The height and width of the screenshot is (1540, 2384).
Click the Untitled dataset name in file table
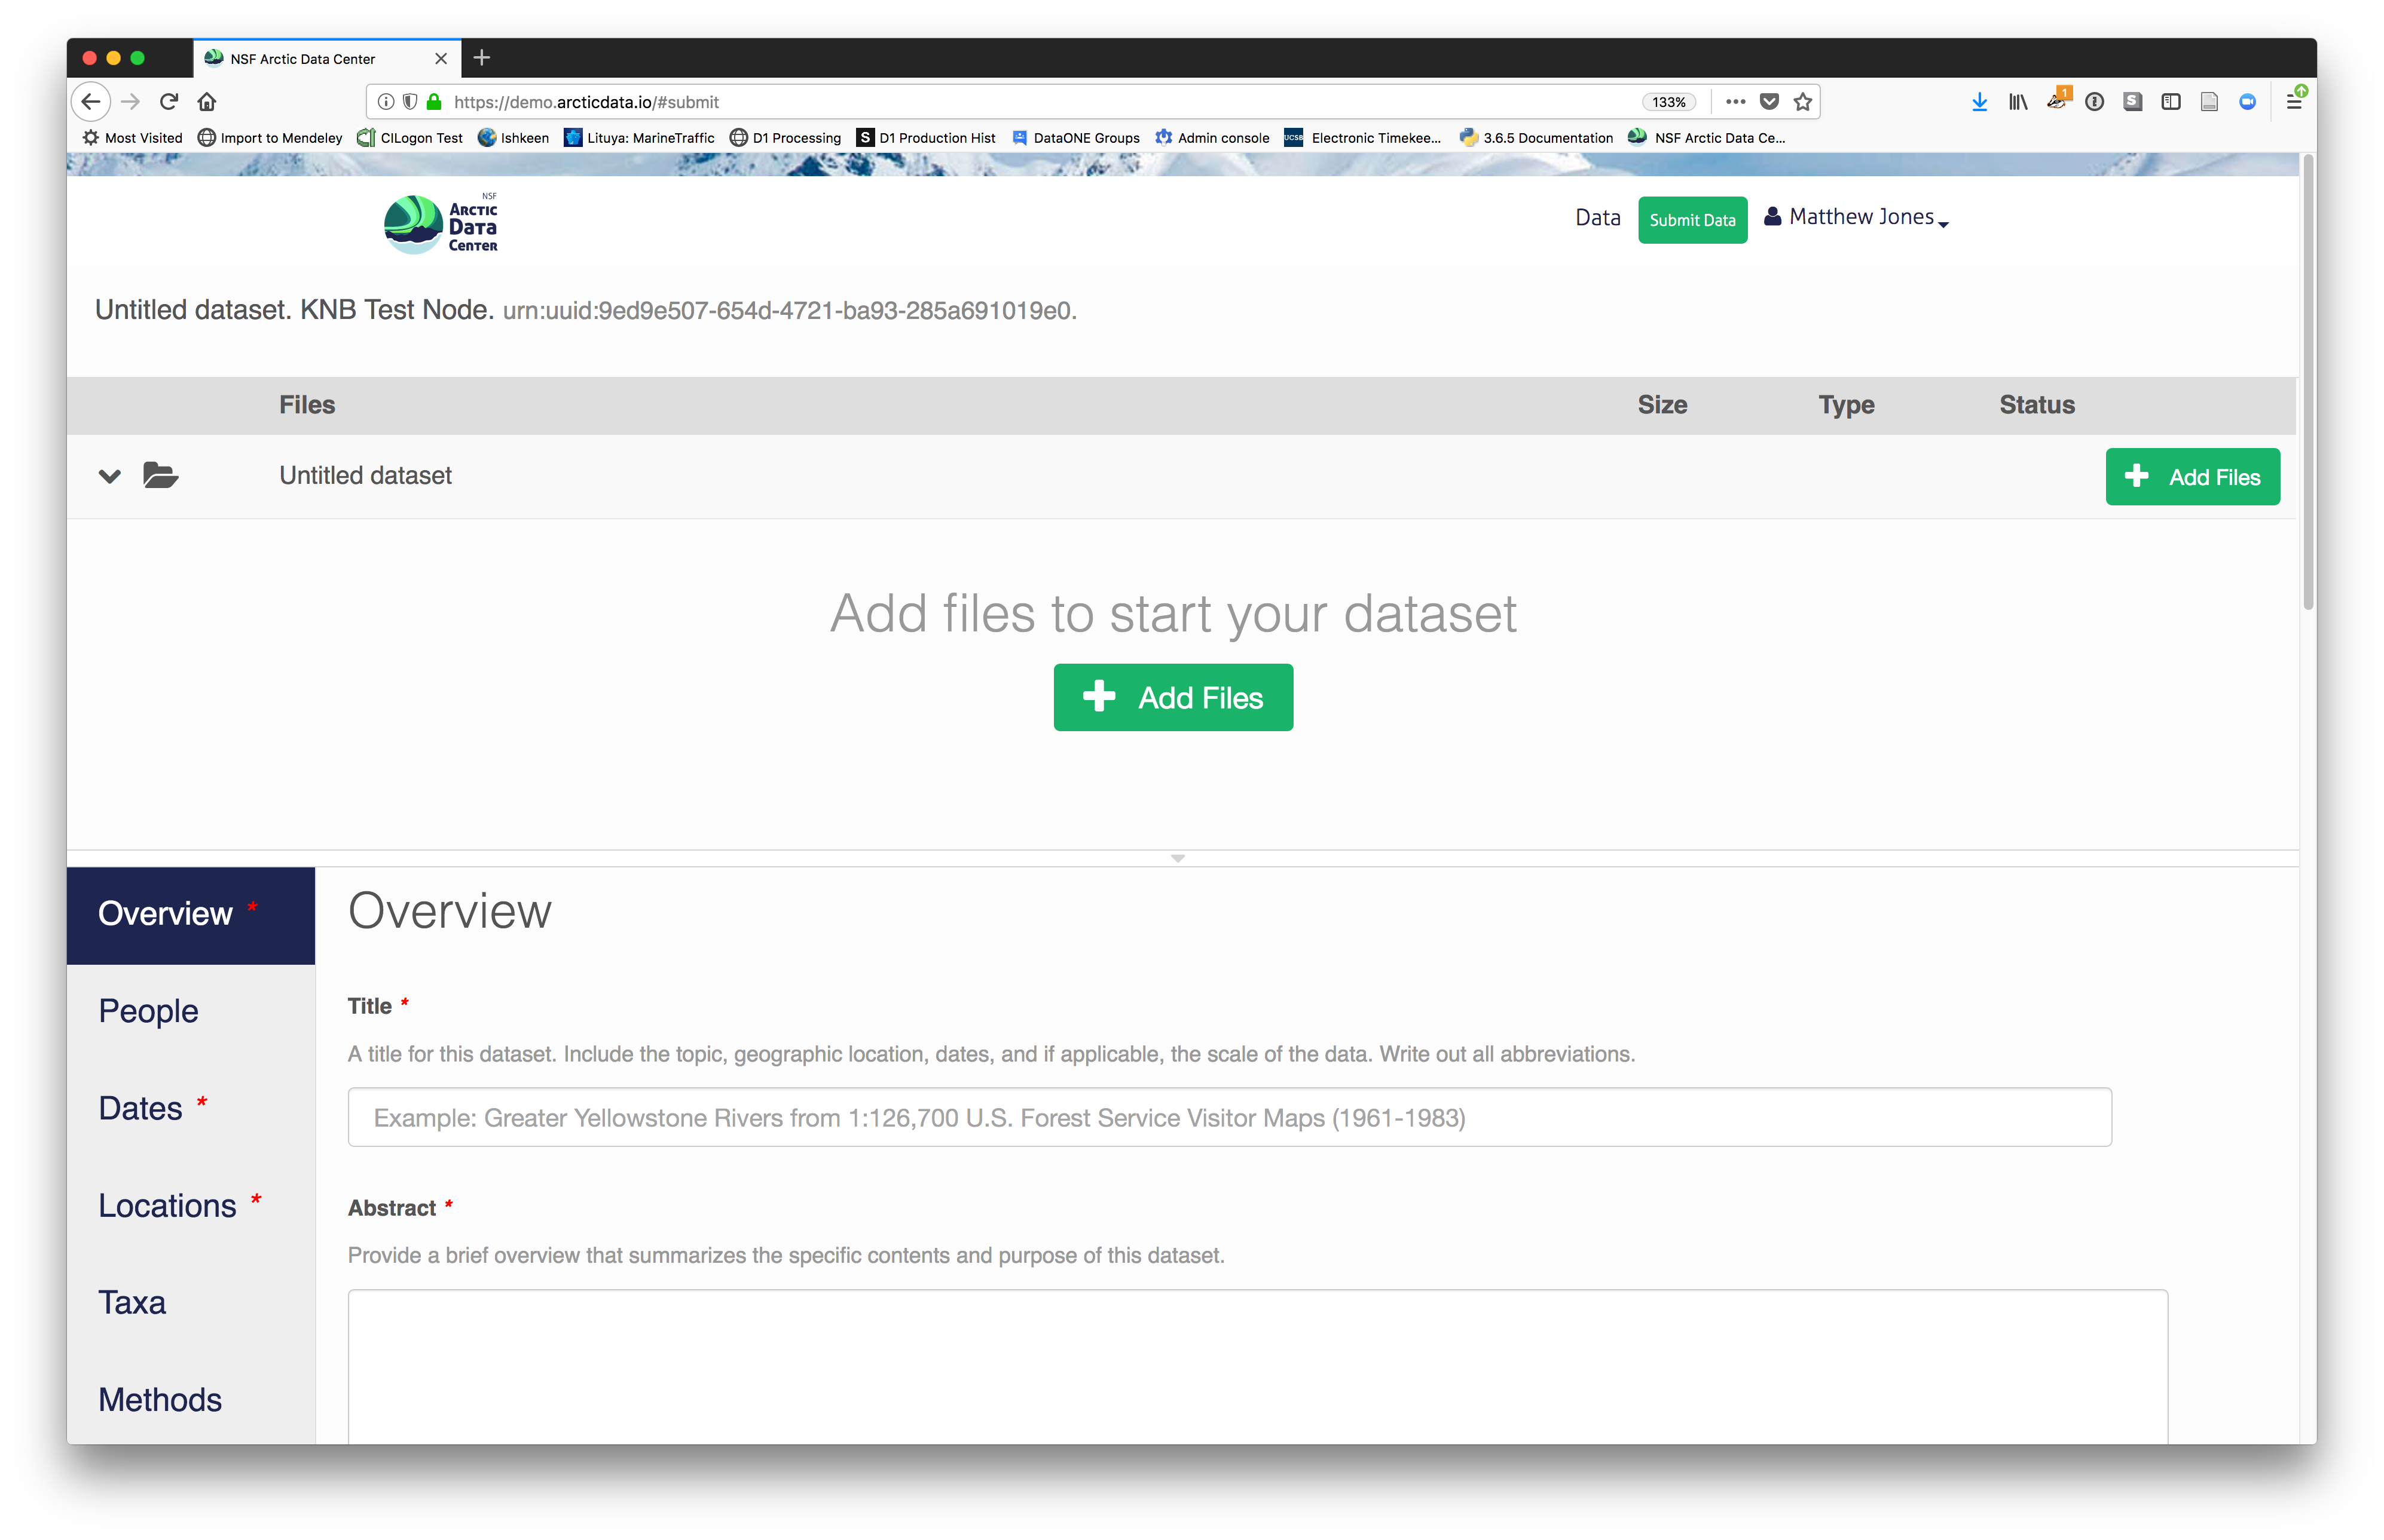[365, 475]
